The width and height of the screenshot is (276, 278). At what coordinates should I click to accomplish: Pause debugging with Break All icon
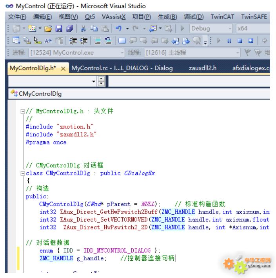click(x=229, y=41)
